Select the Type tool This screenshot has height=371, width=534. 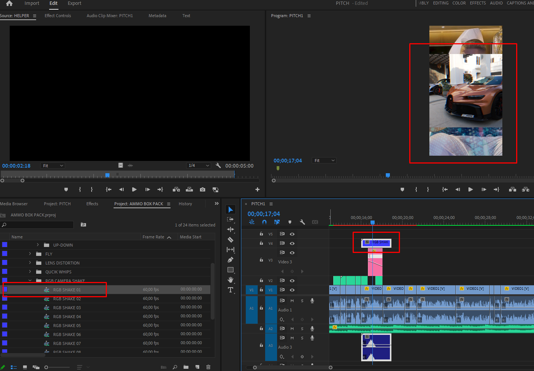coord(231,290)
